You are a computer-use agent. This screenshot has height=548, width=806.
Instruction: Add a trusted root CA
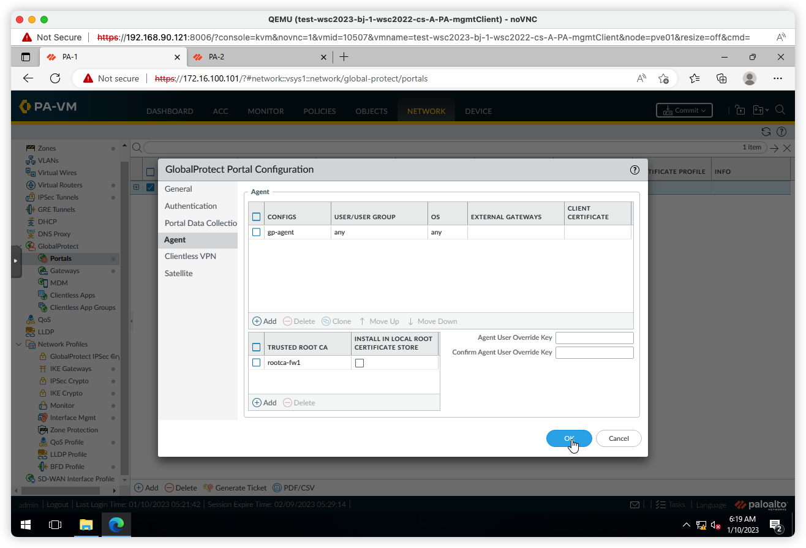pos(265,403)
